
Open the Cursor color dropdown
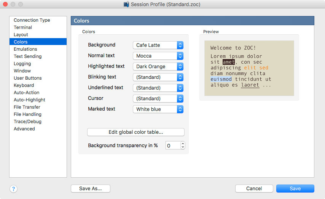pos(158,98)
